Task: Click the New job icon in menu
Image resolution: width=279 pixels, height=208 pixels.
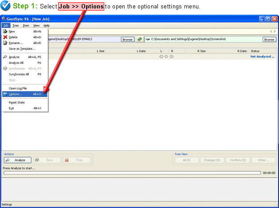Action: pos(5,31)
